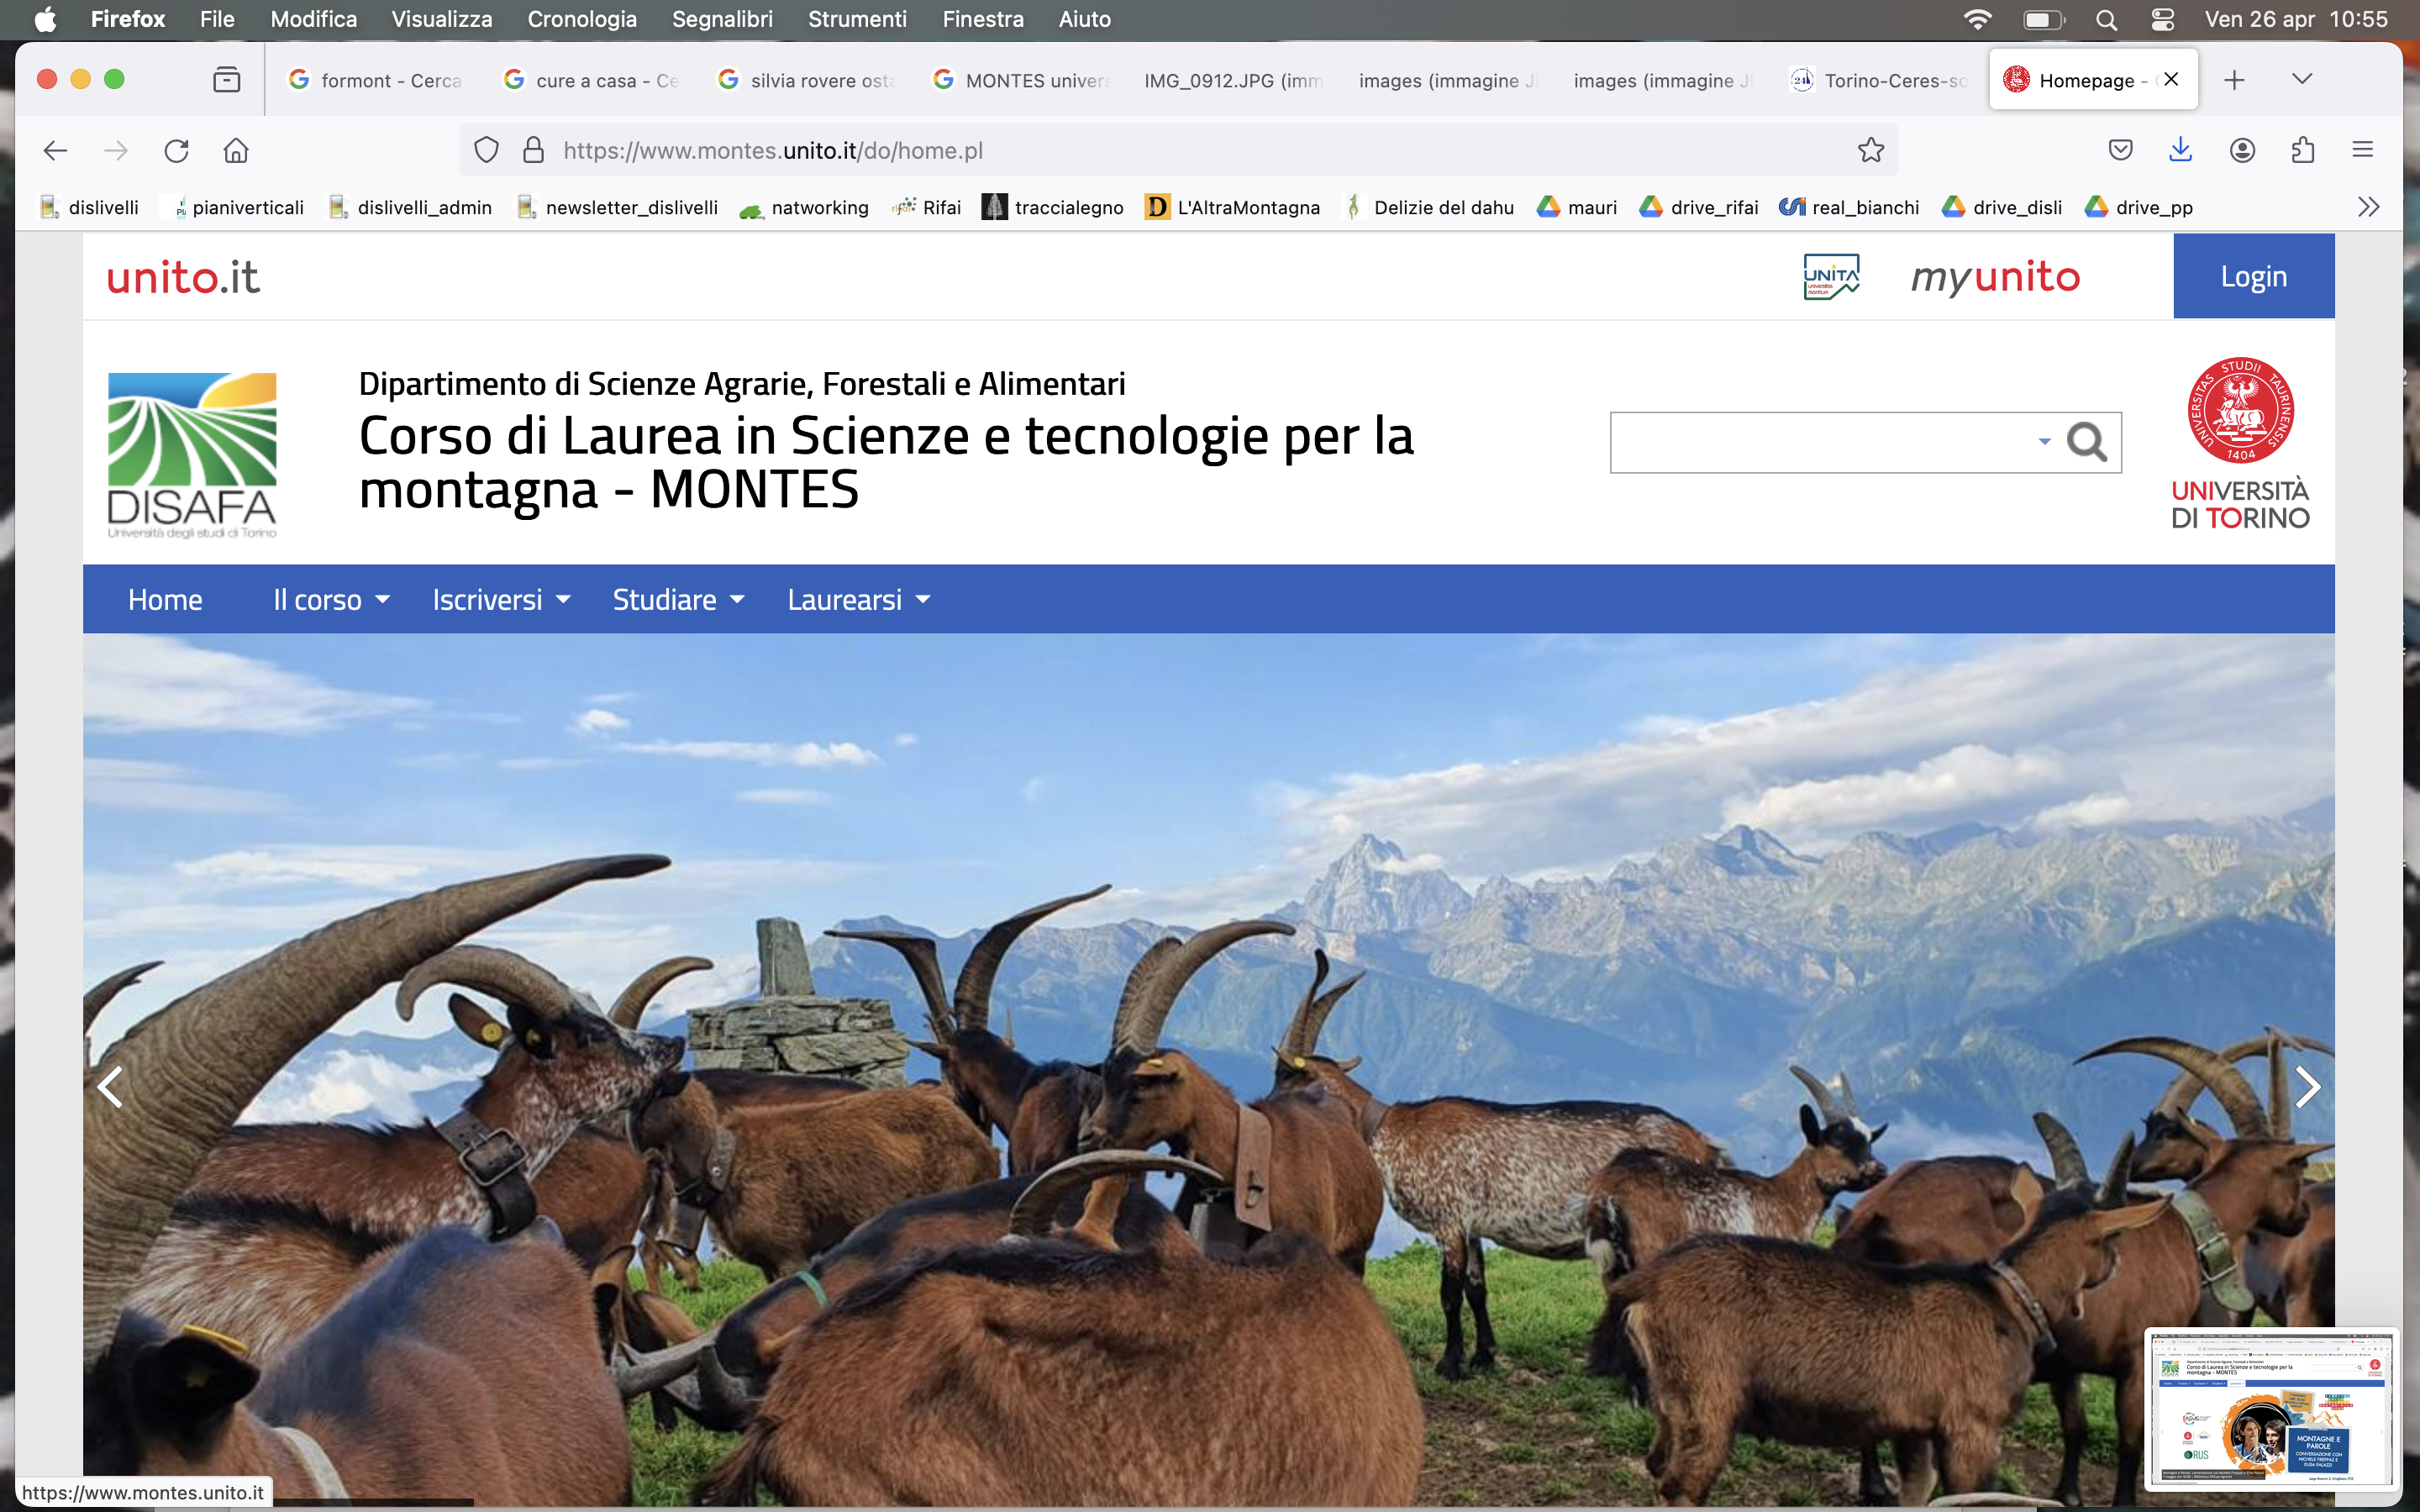Open the screenshot thumbnail preview

(2271, 1408)
